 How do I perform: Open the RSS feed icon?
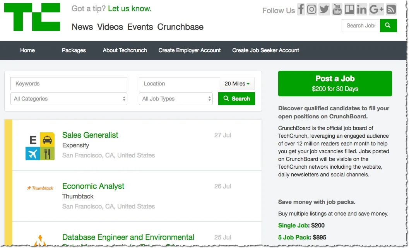pyautogui.click(x=391, y=9)
